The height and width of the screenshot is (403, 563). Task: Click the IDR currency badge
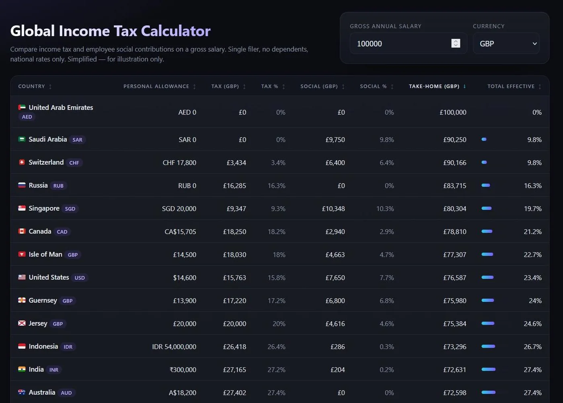[68, 347]
